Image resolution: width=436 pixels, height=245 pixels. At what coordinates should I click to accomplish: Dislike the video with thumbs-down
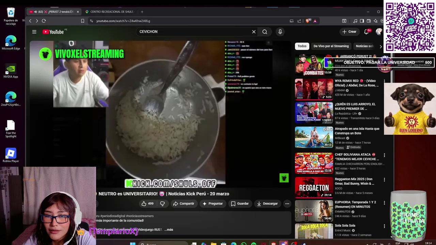(x=162, y=203)
